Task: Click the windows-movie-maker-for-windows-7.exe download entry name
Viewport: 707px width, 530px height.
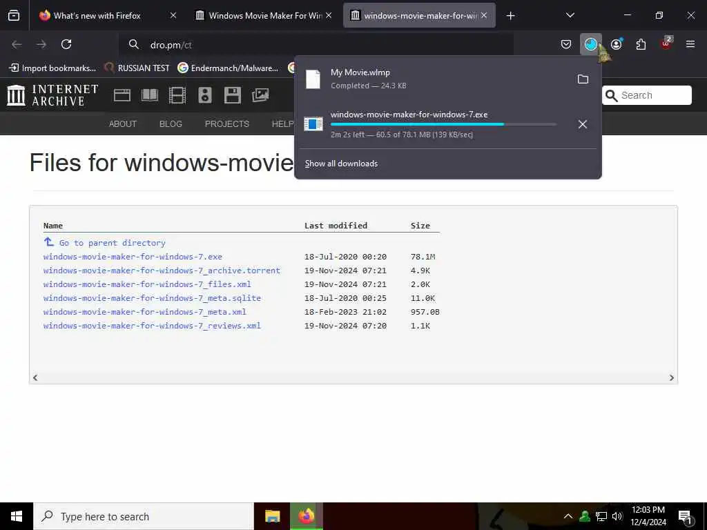Action: click(409, 115)
